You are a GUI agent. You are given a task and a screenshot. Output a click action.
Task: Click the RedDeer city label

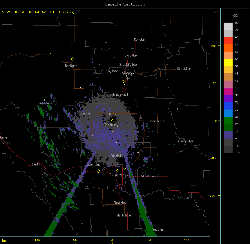pos(128,74)
